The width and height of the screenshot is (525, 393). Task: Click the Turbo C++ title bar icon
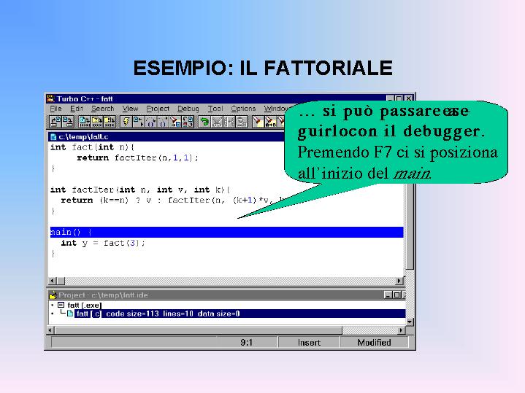pos(50,98)
